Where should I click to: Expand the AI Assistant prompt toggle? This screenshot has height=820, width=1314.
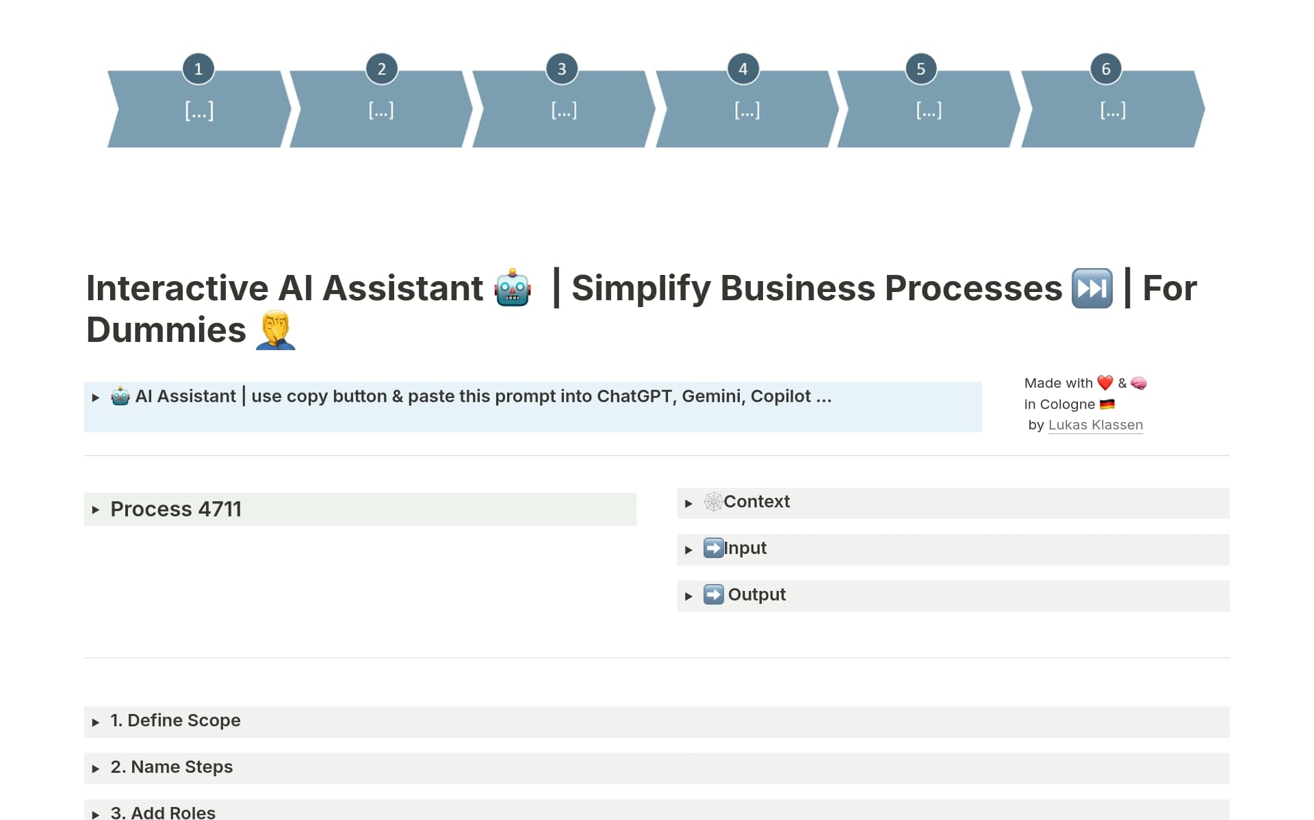coord(96,397)
